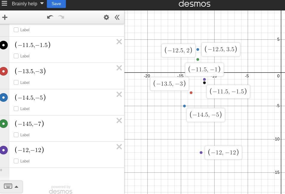Undo the last action

coord(50,17)
